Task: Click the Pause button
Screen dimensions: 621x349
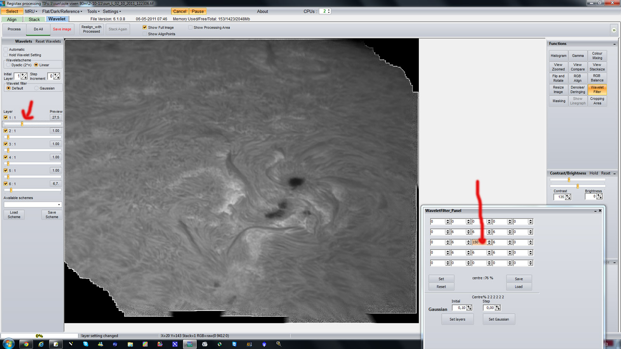Action: (198, 11)
